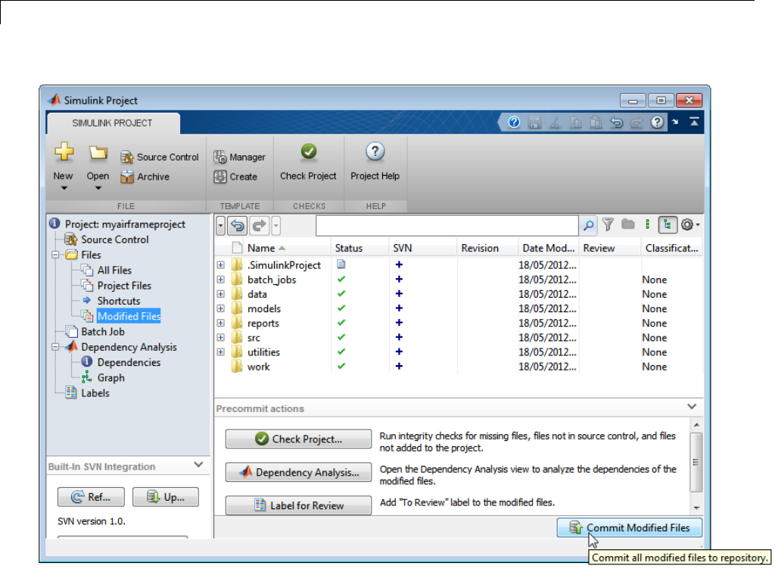Viewport: 775px width, 569px height.
Task: Expand the reports folder
Action: (x=221, y=323)
